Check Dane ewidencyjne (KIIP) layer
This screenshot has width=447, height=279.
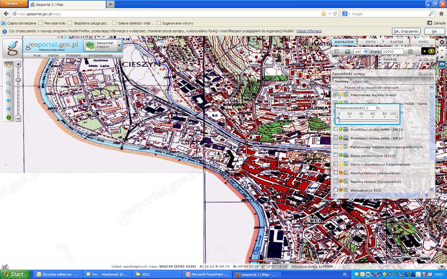click(336, 155)
